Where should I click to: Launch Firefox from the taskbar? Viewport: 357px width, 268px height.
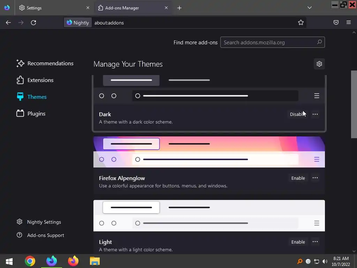click(x=73, y=261)
